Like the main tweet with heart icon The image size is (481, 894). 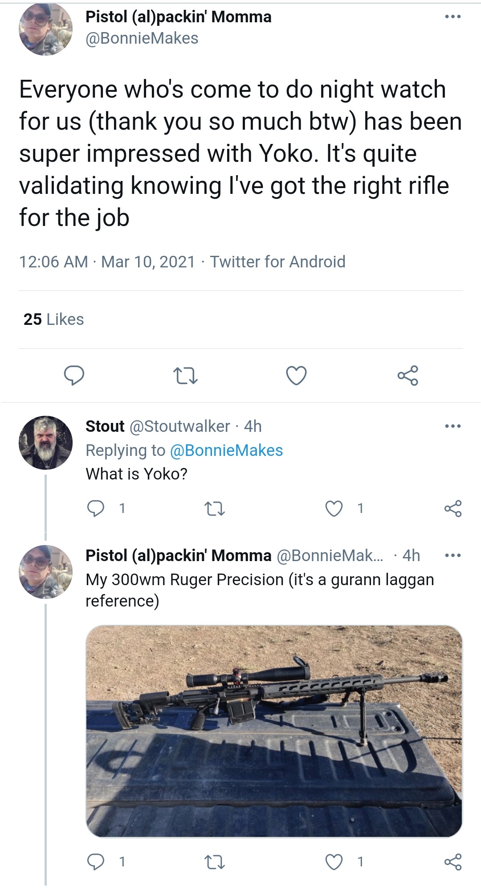pos(296,375)
